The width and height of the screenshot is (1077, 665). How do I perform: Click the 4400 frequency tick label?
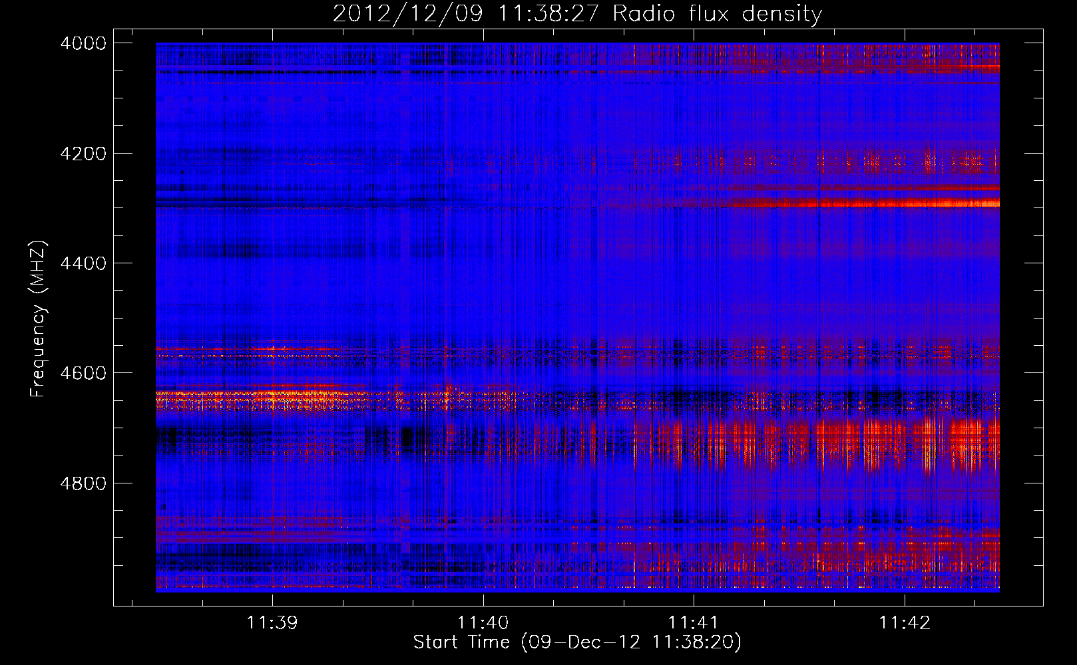(x=83, y=263)
